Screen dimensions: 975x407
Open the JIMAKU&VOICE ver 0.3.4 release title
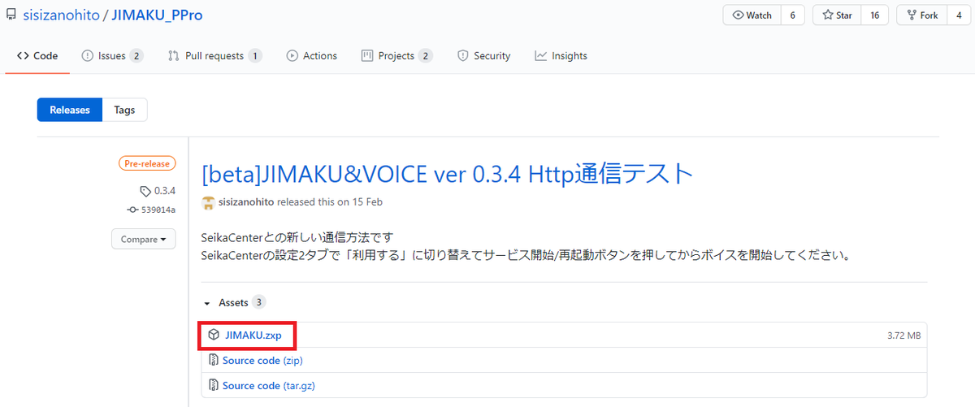coord(447,173)
